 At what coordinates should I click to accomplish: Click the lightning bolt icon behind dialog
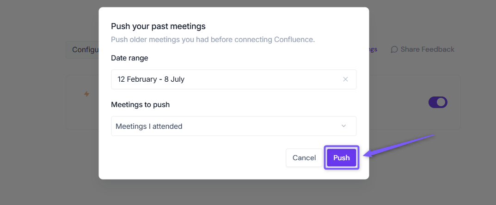(86, 94)
